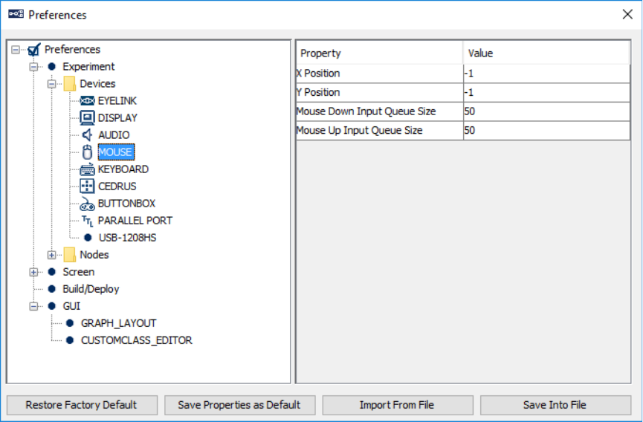Click the Build/Deploy bullet icon
643x422 pixels.
tap(52, 289)
